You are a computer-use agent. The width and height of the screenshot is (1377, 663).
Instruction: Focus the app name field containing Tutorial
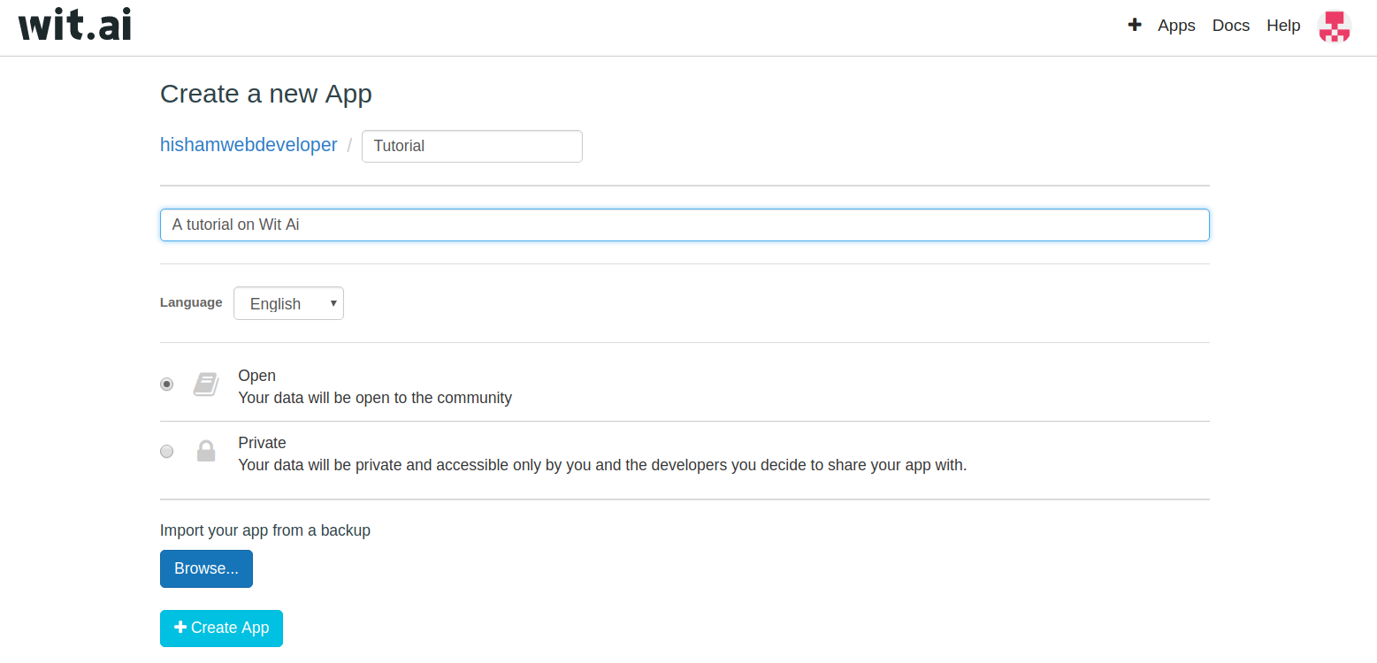point(471,146)
